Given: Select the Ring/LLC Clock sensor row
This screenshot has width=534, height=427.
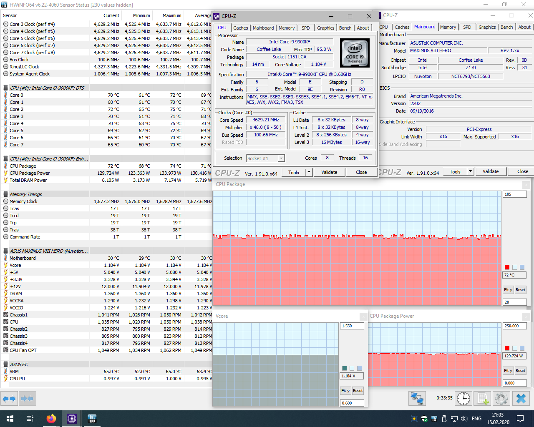Looking at the screenshot, I should click(x=106, y=67).
